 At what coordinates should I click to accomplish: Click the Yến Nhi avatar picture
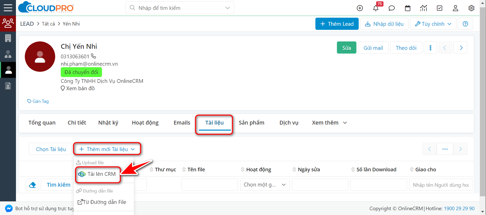pyautogui.click(x=40, y=57)
